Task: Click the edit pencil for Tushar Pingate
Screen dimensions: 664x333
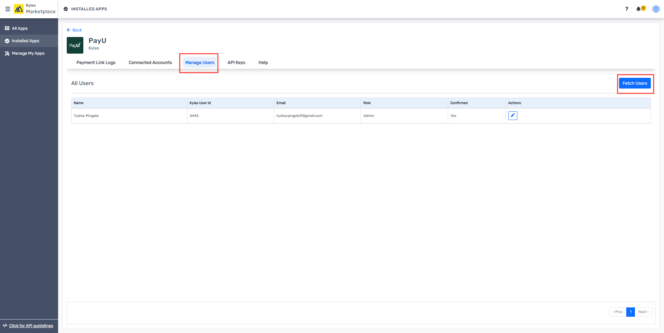Action: (x=513, y=115)
